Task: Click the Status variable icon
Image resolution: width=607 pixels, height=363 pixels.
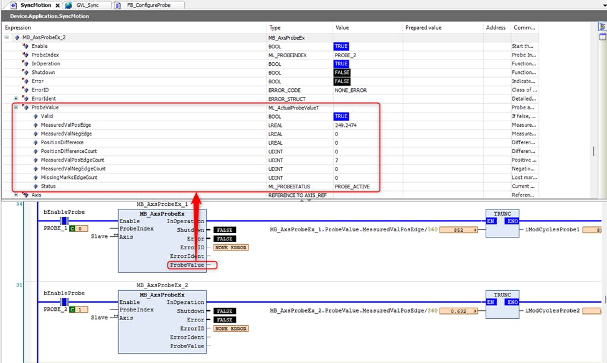Action: 35,186
